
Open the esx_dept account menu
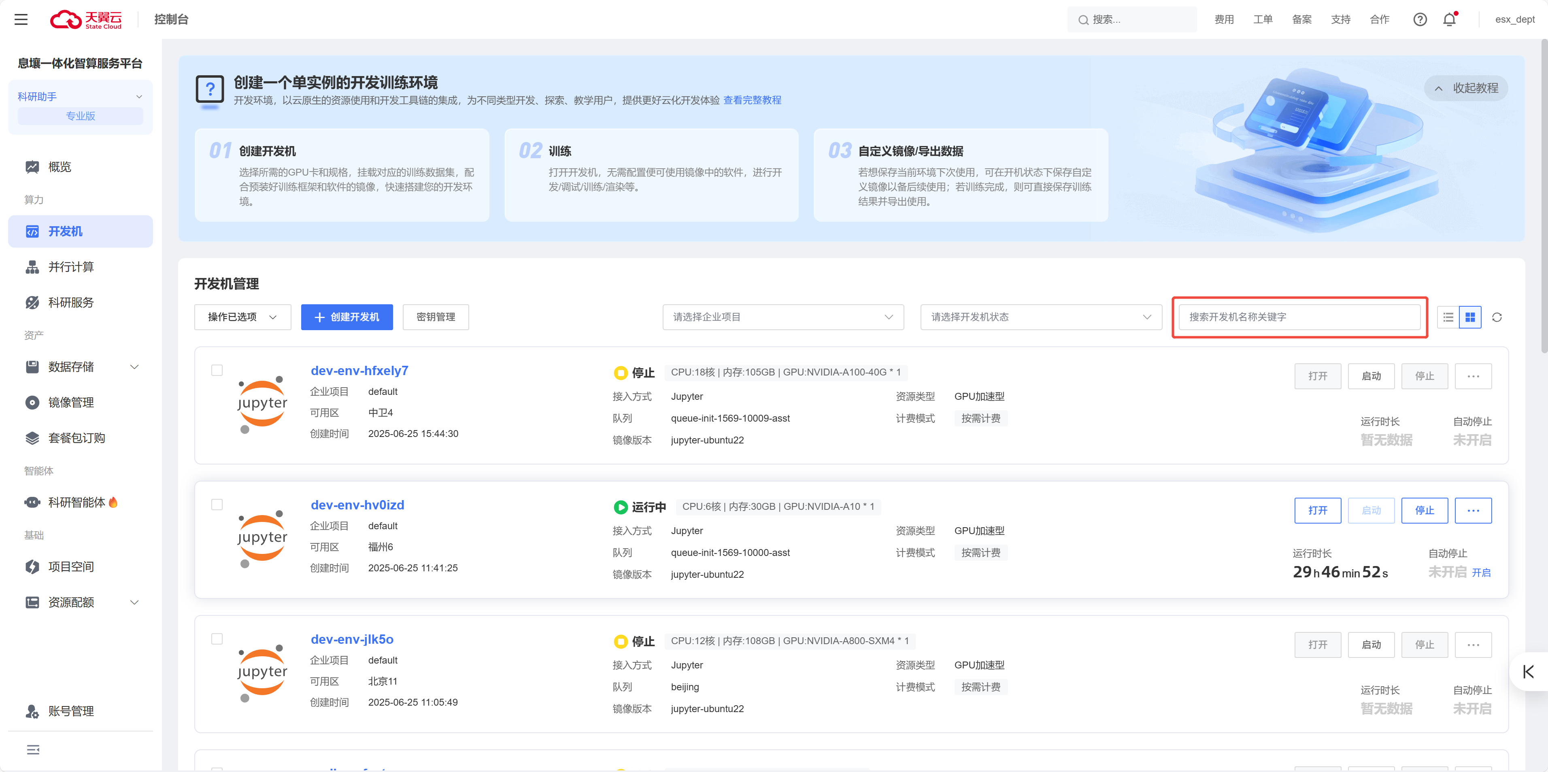pyautogui.click(x=1514, y=19)
